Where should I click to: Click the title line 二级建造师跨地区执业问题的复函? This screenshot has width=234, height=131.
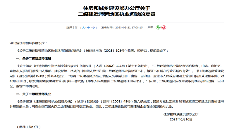coord(117,14)
